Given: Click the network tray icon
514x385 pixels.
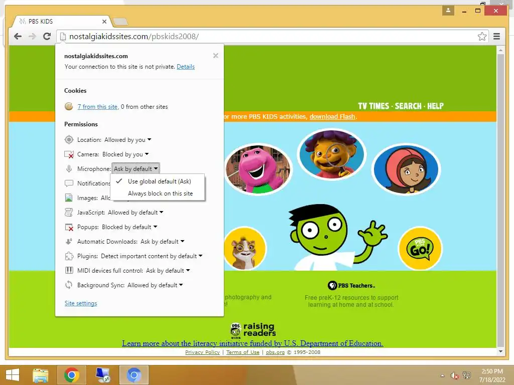Looking at the screenshot, I should click(466, 375).
